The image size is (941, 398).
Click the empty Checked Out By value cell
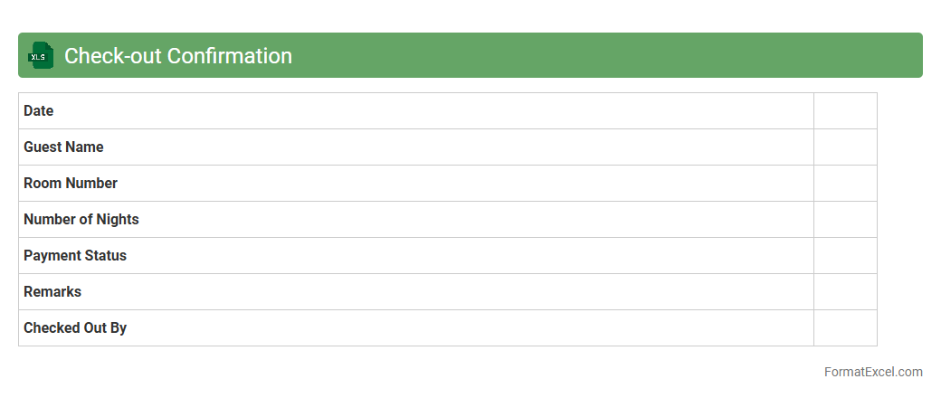click(845, 327)
